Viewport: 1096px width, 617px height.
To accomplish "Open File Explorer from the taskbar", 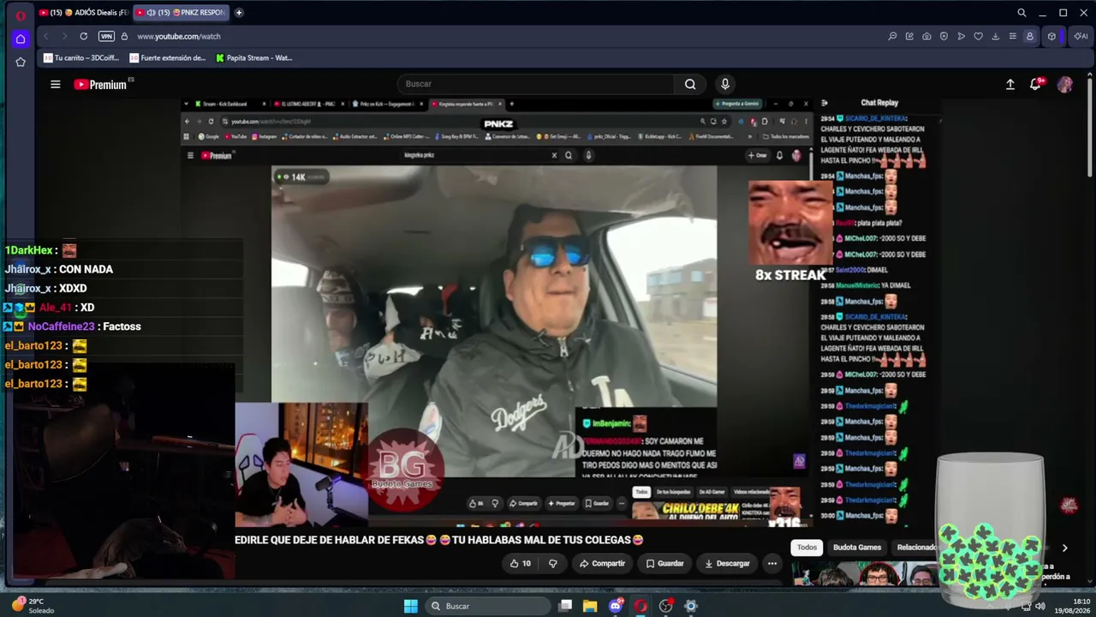I will click(590, 606).
